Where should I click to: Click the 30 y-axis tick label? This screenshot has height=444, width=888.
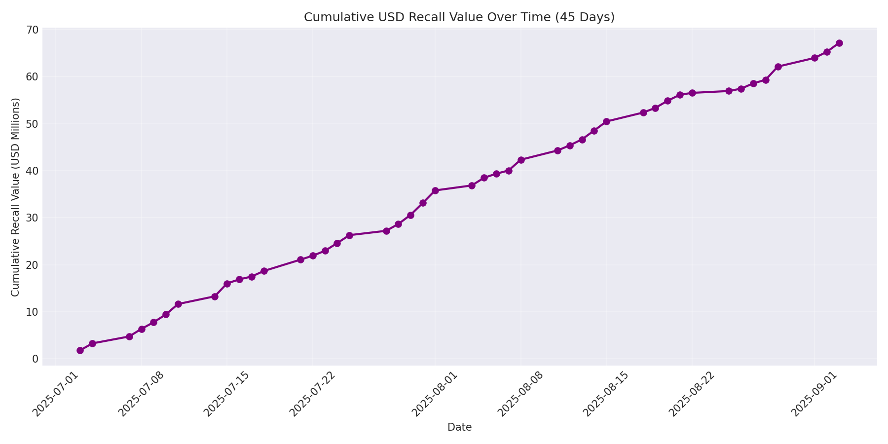tap(33, 218)
